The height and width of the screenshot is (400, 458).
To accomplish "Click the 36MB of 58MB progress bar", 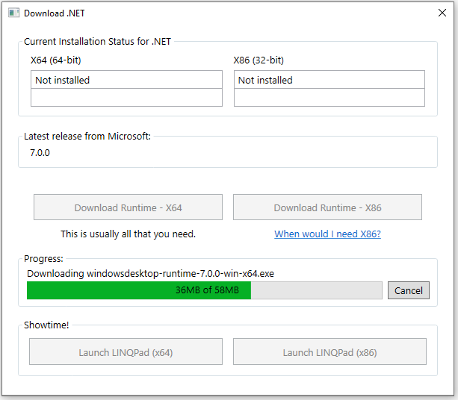I will point(205,290).
